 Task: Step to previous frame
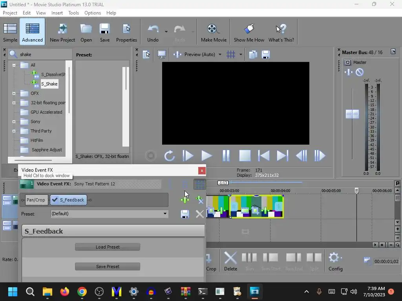pos(301,156)
